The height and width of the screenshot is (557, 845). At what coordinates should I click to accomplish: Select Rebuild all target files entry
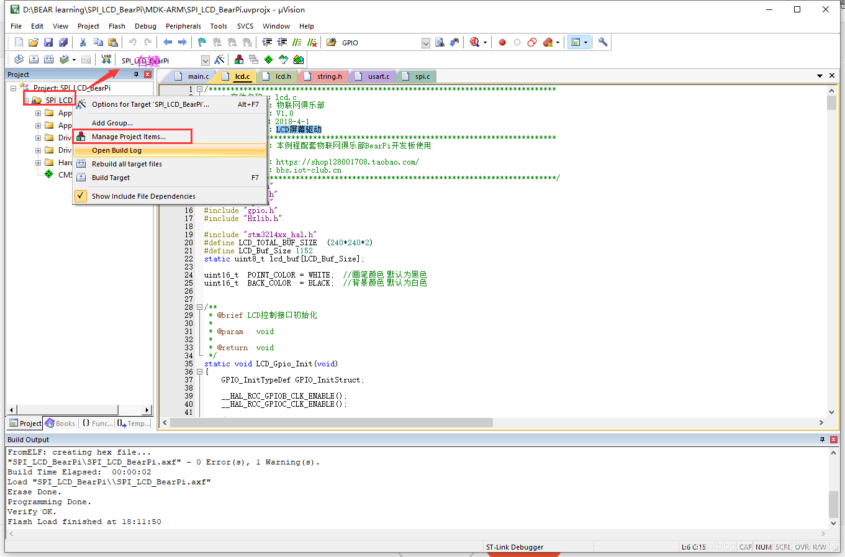tap(169, 164)
